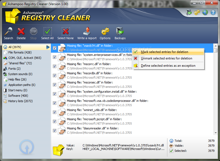Select the Fonts (2) category
This screenshot has height=161, width=220.
(26, 69)
